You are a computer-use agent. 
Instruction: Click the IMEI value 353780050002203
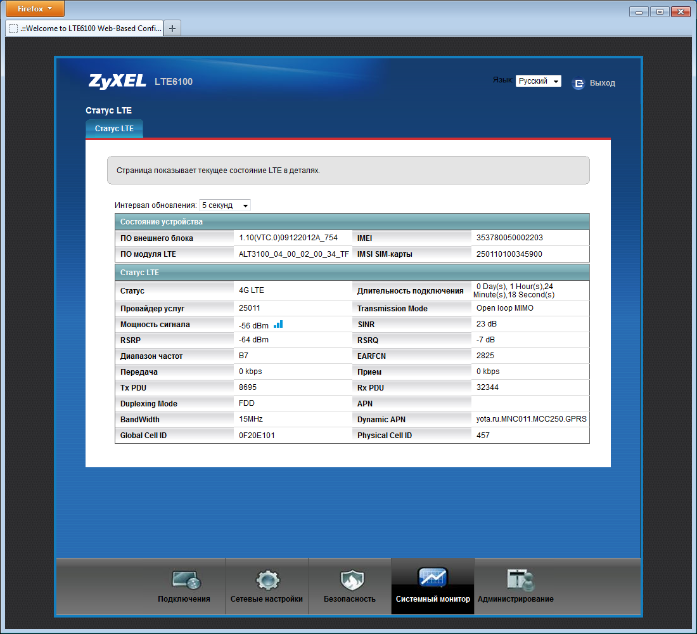[509, 238]
